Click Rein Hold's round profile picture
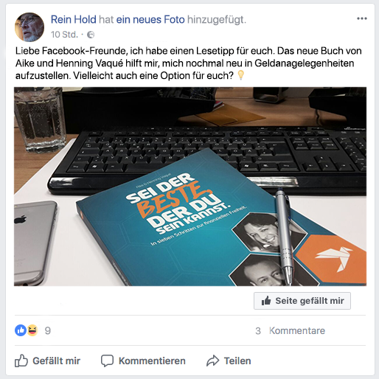379x379 pixels. pos(29,27)
